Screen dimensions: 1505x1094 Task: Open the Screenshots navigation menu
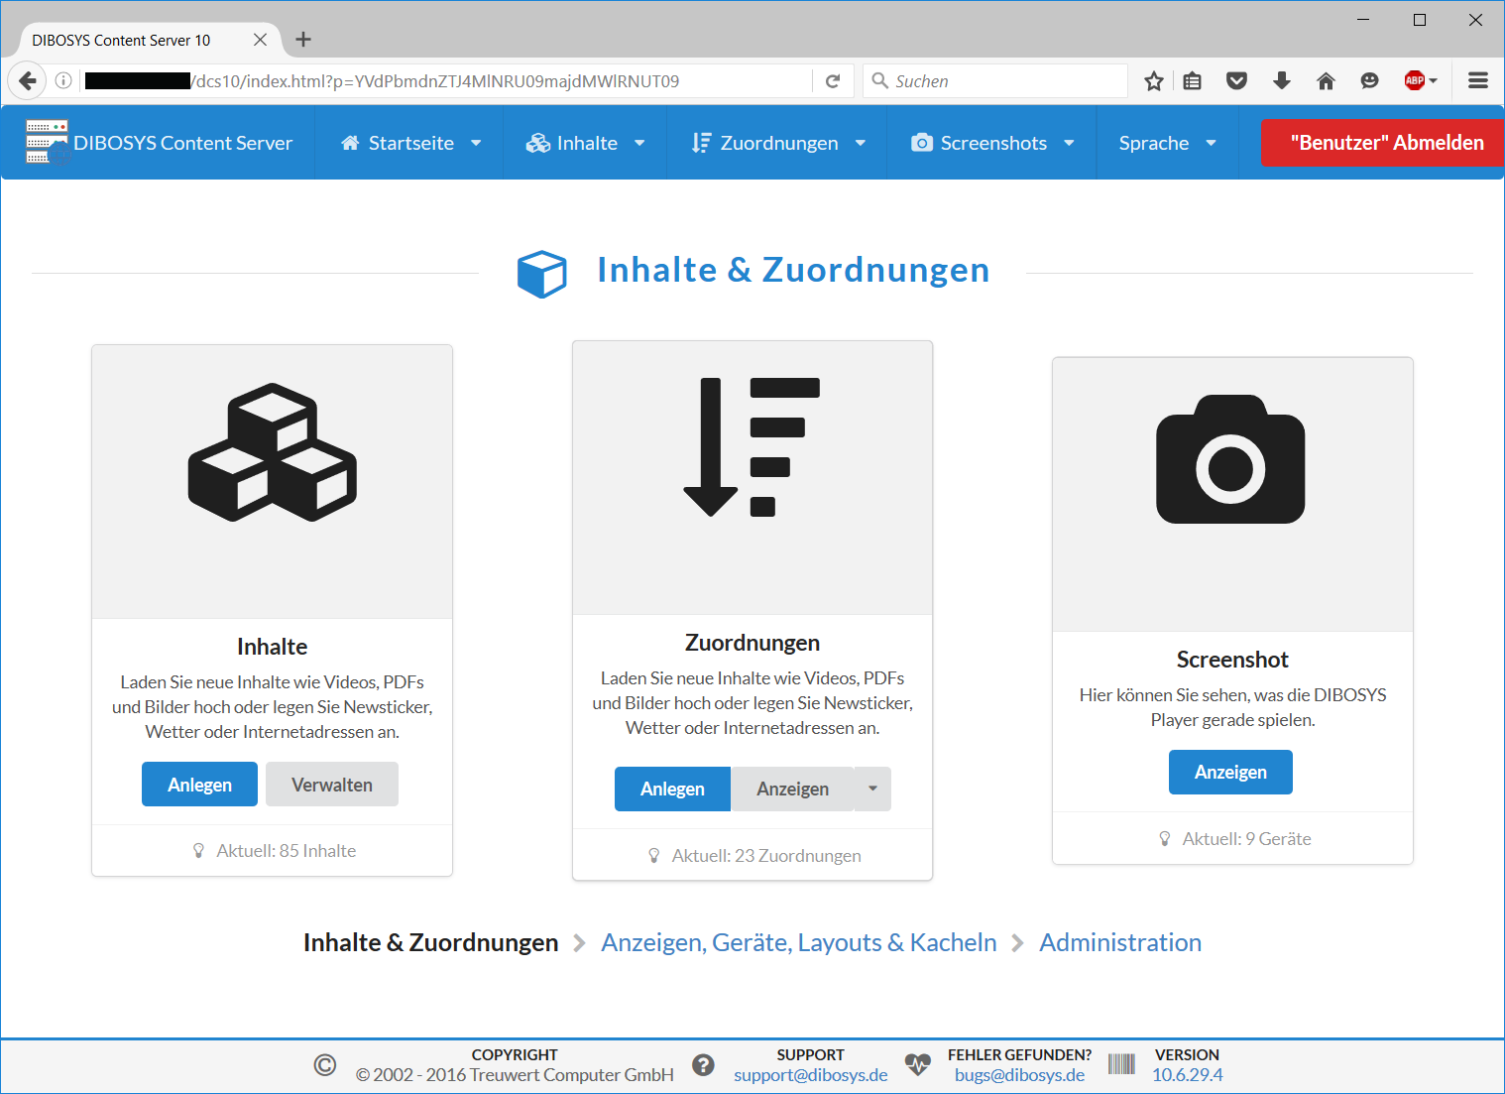click(991, 143)
